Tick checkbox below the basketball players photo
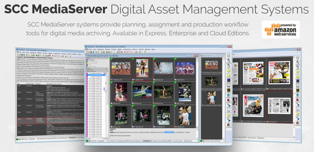The image size is (314, 152). coord(112,103)
